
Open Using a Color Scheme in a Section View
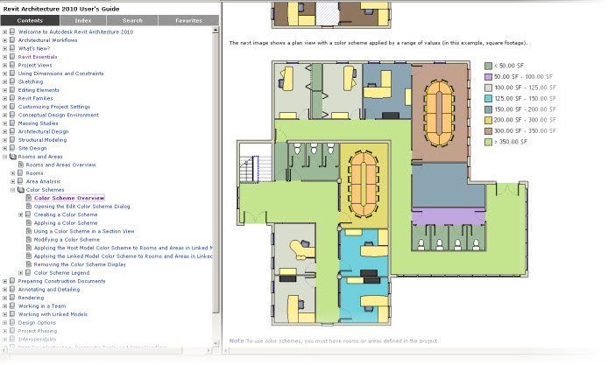coord(84,231)
